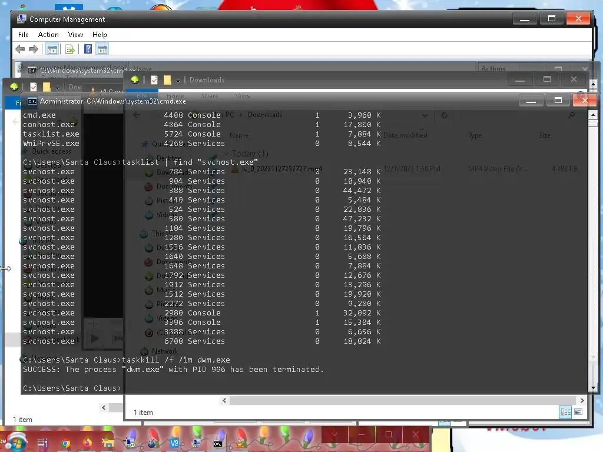Open address bar history dropdown in Explorer

click(425, 115)
